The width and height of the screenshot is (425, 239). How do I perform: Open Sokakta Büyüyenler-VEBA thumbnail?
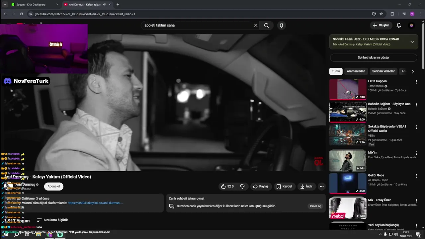(348, 135)
